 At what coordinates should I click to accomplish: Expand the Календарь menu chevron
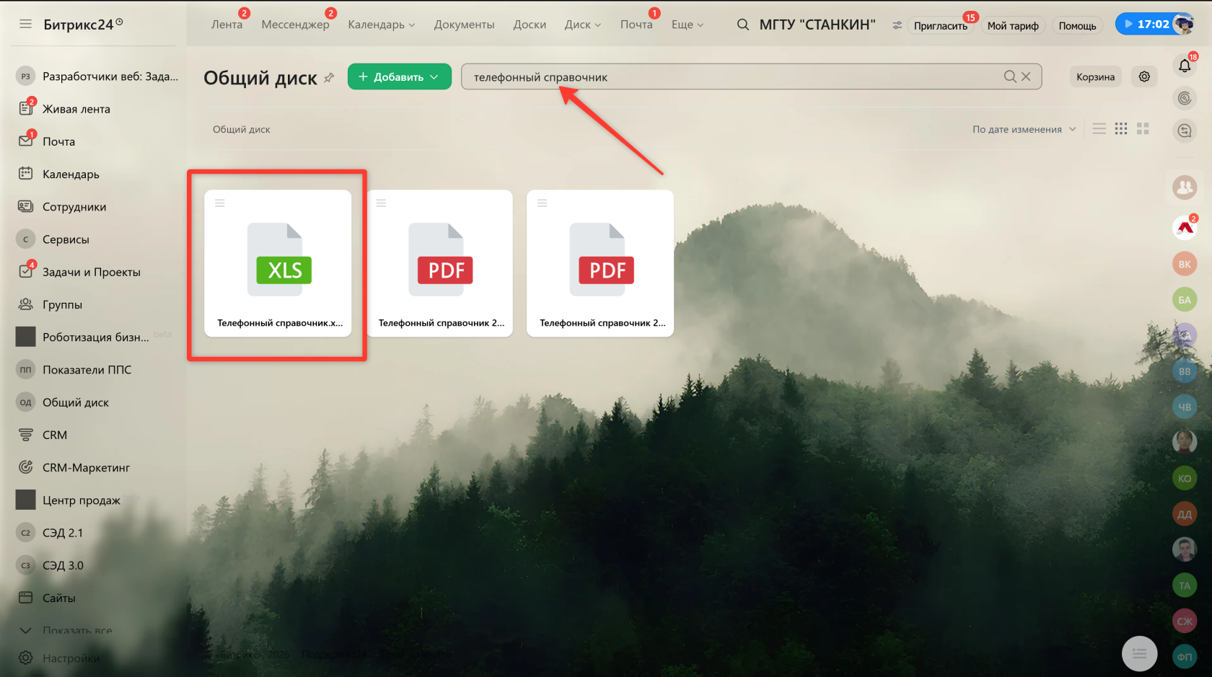tap(412, 25)
